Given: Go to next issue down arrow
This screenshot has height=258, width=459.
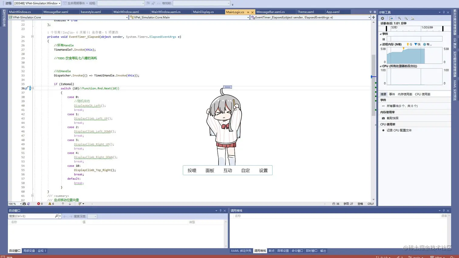Looking at the screenshot, I should pyautogui.click(x=70, y=204).
